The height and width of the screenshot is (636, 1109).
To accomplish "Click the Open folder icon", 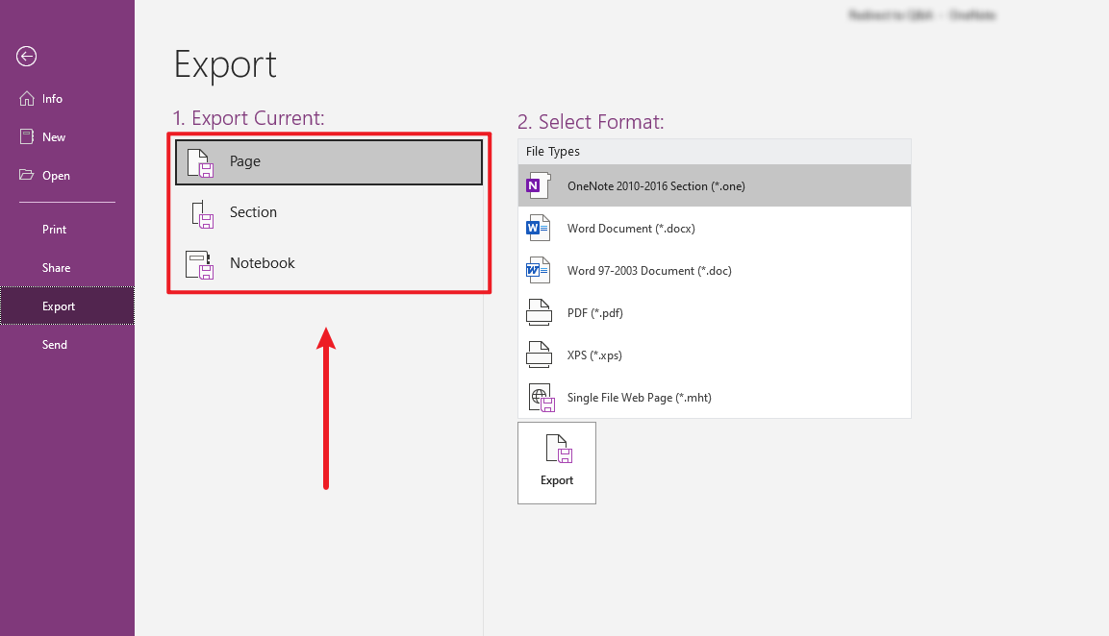I will click(x=27, y=175).
